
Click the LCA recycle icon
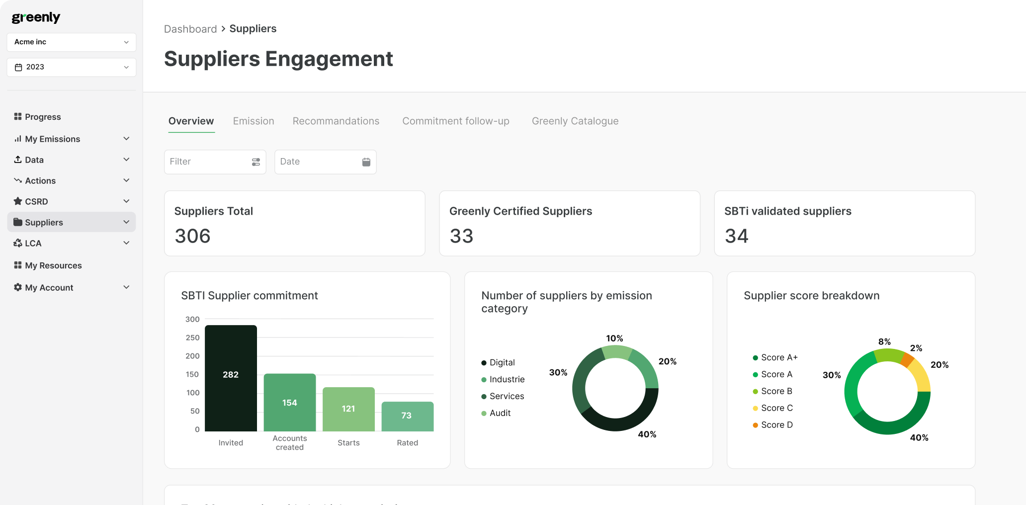tap(18, 243)
